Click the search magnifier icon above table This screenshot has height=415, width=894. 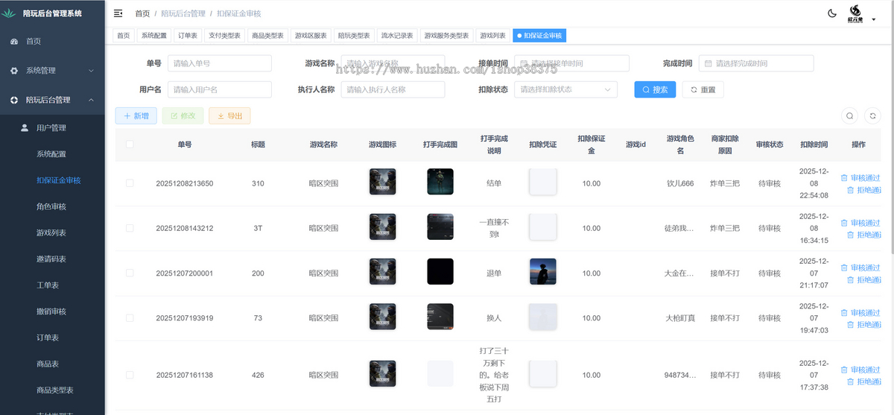[849, 115]
